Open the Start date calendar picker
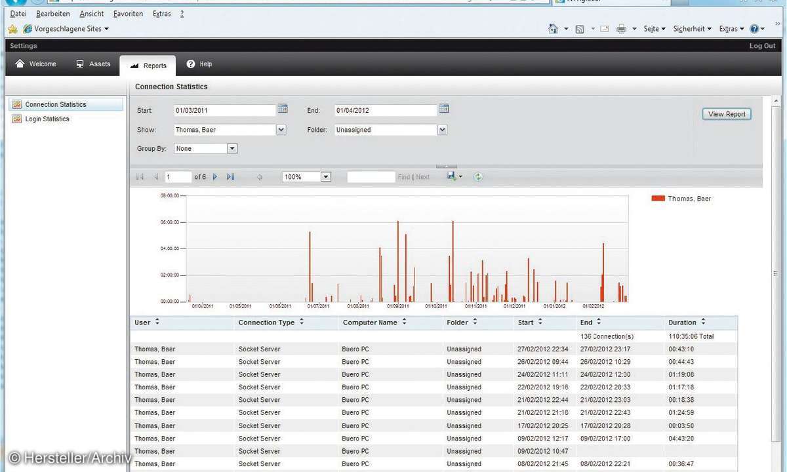The width and height of the screenshot is (787, 472). pos(283,109)
